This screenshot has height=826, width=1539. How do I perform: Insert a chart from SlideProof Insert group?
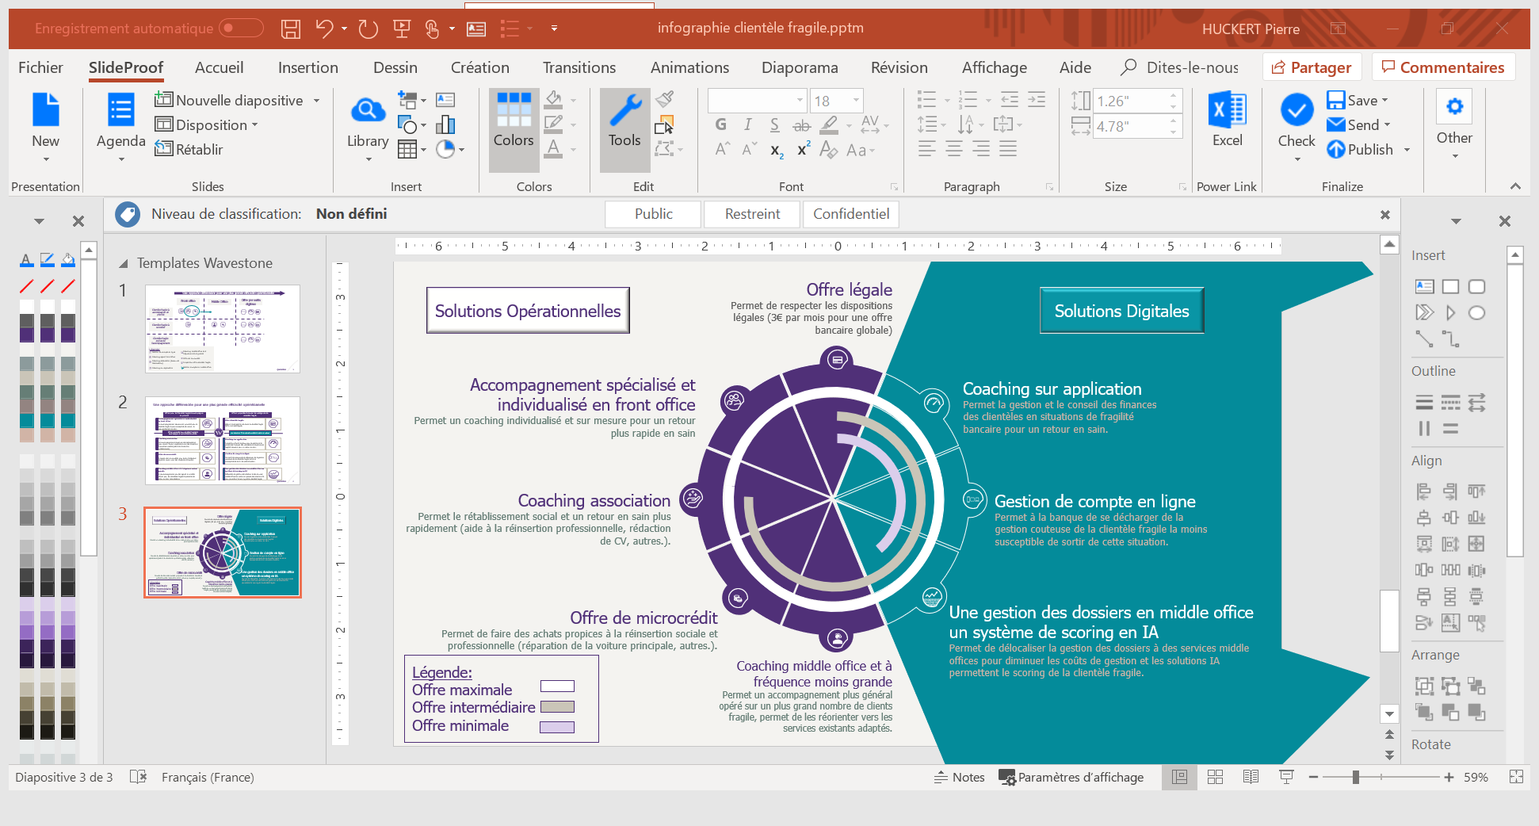pos(445,124)
